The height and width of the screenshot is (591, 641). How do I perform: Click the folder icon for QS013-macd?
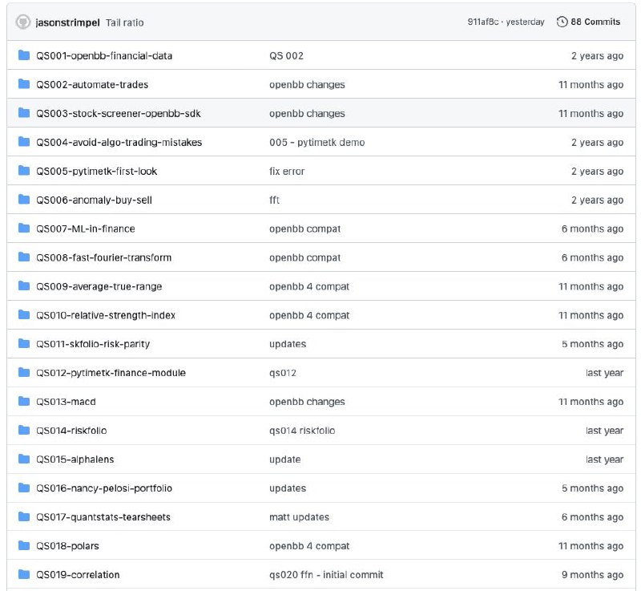[x=24, y=401]
